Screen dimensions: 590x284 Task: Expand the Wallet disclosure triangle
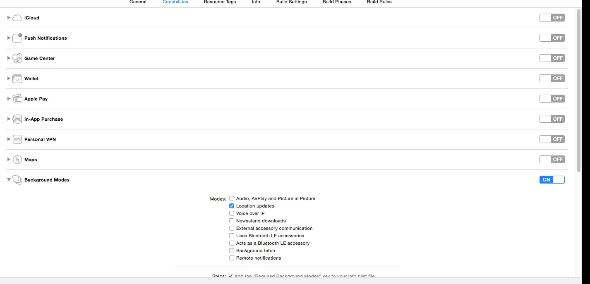[x=9, y=79]
